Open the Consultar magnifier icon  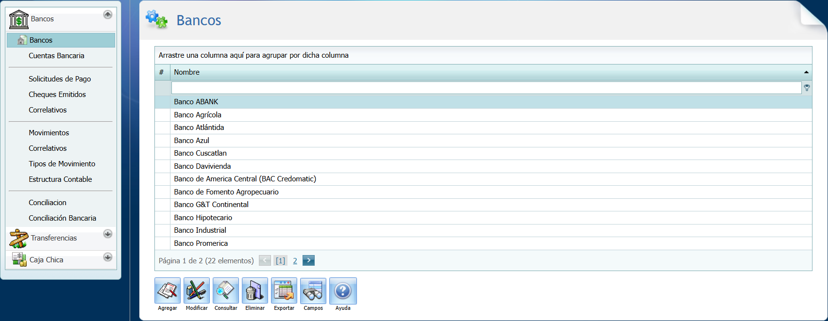coord(226,290)
